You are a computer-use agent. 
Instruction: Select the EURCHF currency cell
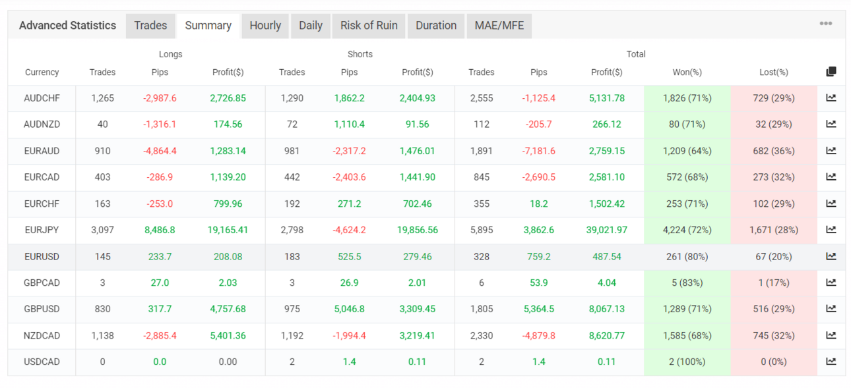[x=42, y=204]
